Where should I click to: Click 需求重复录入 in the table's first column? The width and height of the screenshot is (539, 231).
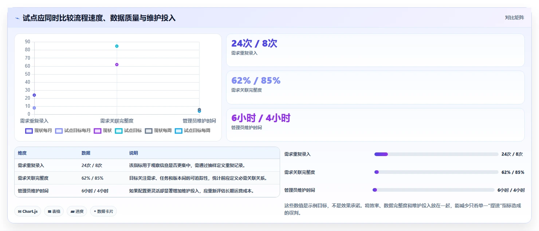pyautogui.click(x=31, y=165)
